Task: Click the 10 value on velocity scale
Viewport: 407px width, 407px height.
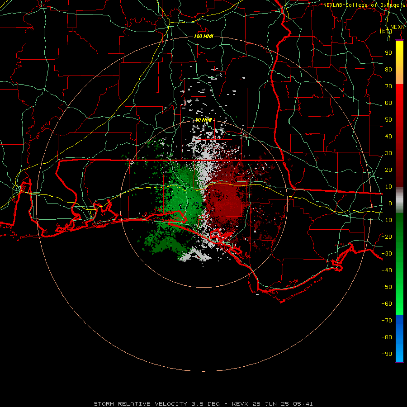Action: 388,187
